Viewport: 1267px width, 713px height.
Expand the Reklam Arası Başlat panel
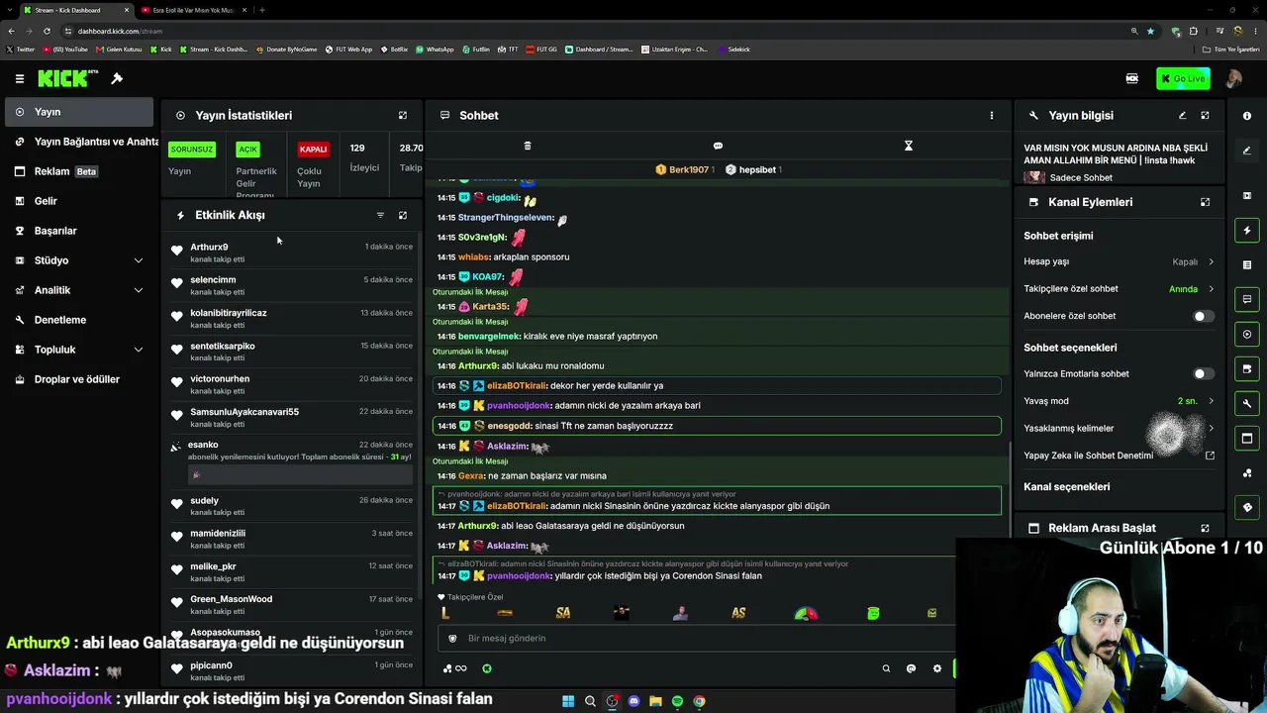[1205, 528]
